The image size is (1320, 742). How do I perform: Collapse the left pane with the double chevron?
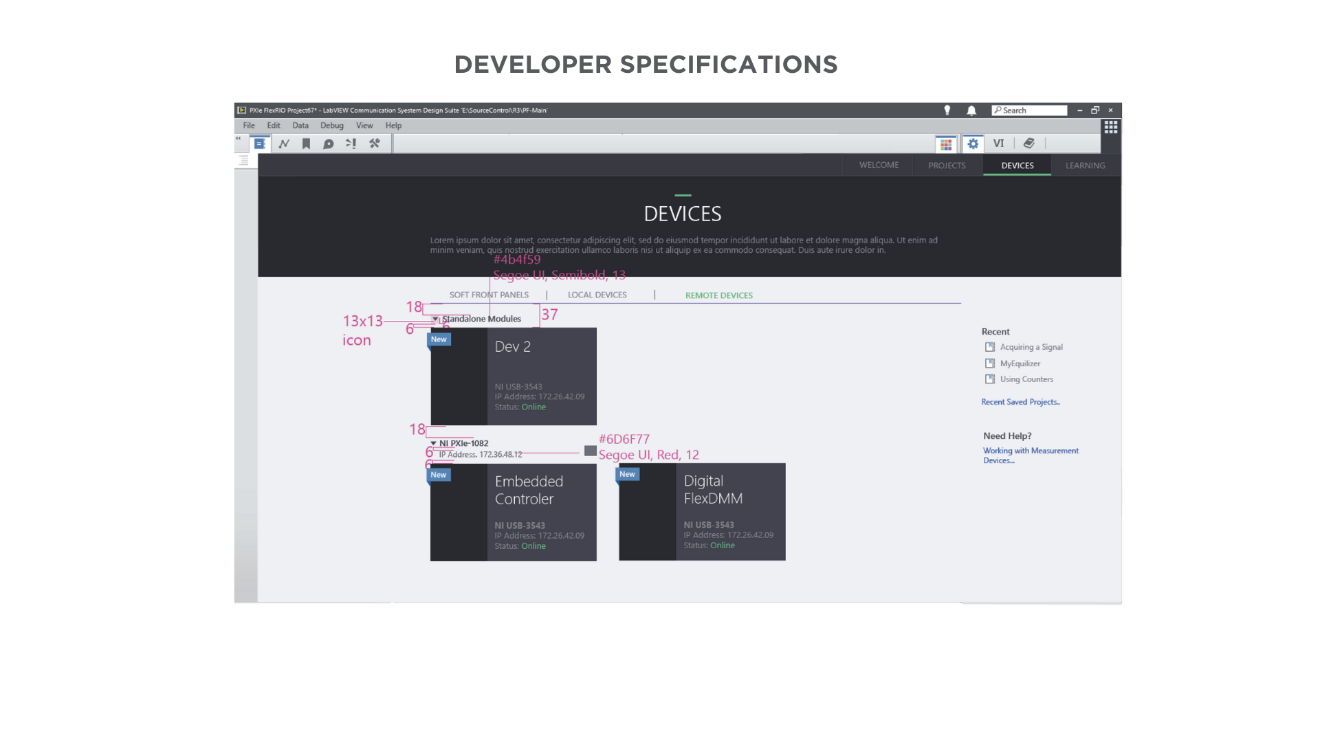pyautogui.click(x=239, y=138)
